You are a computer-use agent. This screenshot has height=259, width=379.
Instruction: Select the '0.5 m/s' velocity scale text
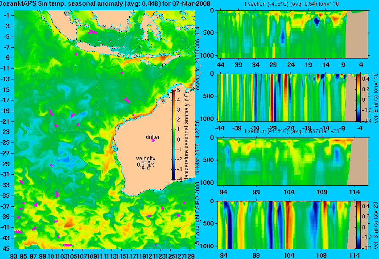click(x=146, y=165)
